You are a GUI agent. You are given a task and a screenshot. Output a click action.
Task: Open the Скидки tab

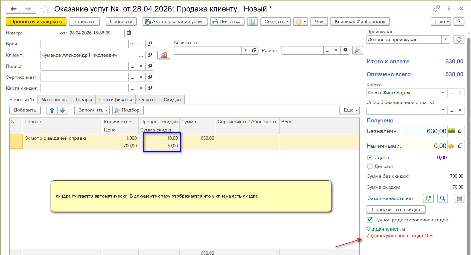[x=172, y=99]
